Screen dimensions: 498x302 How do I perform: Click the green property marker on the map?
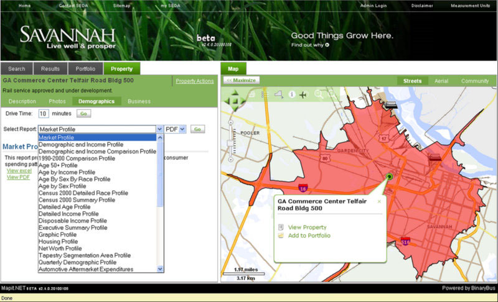[390, 176]
